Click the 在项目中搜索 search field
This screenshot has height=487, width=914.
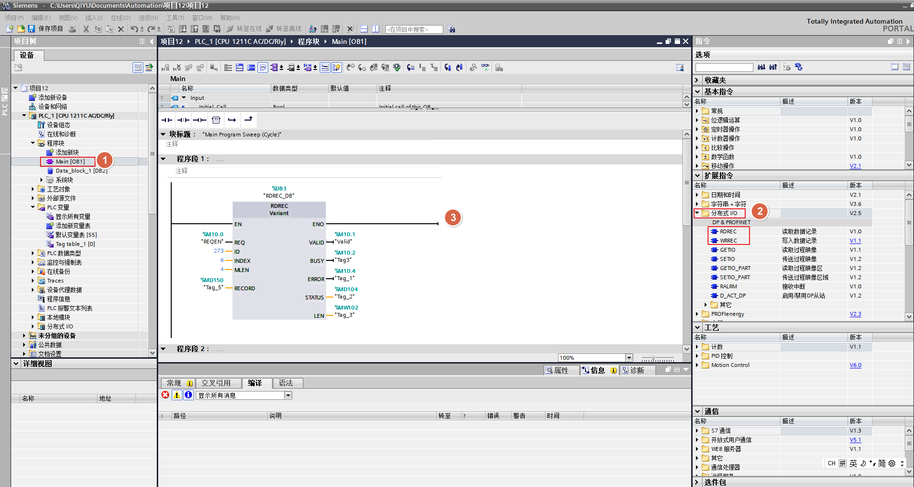coord(414,29)
